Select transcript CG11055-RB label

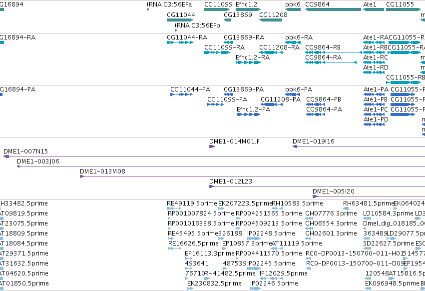click(406, 77)
